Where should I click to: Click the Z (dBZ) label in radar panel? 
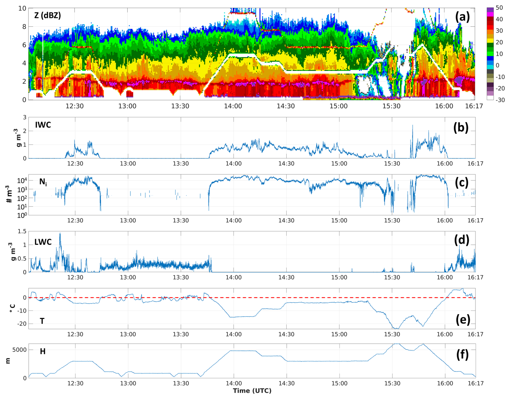47,15
